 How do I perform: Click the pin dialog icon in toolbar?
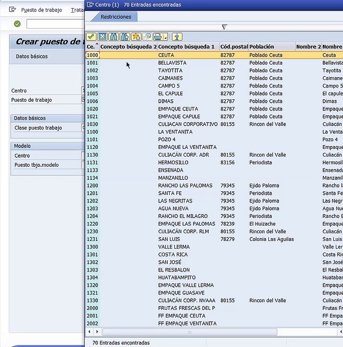[x=177, y=37]
